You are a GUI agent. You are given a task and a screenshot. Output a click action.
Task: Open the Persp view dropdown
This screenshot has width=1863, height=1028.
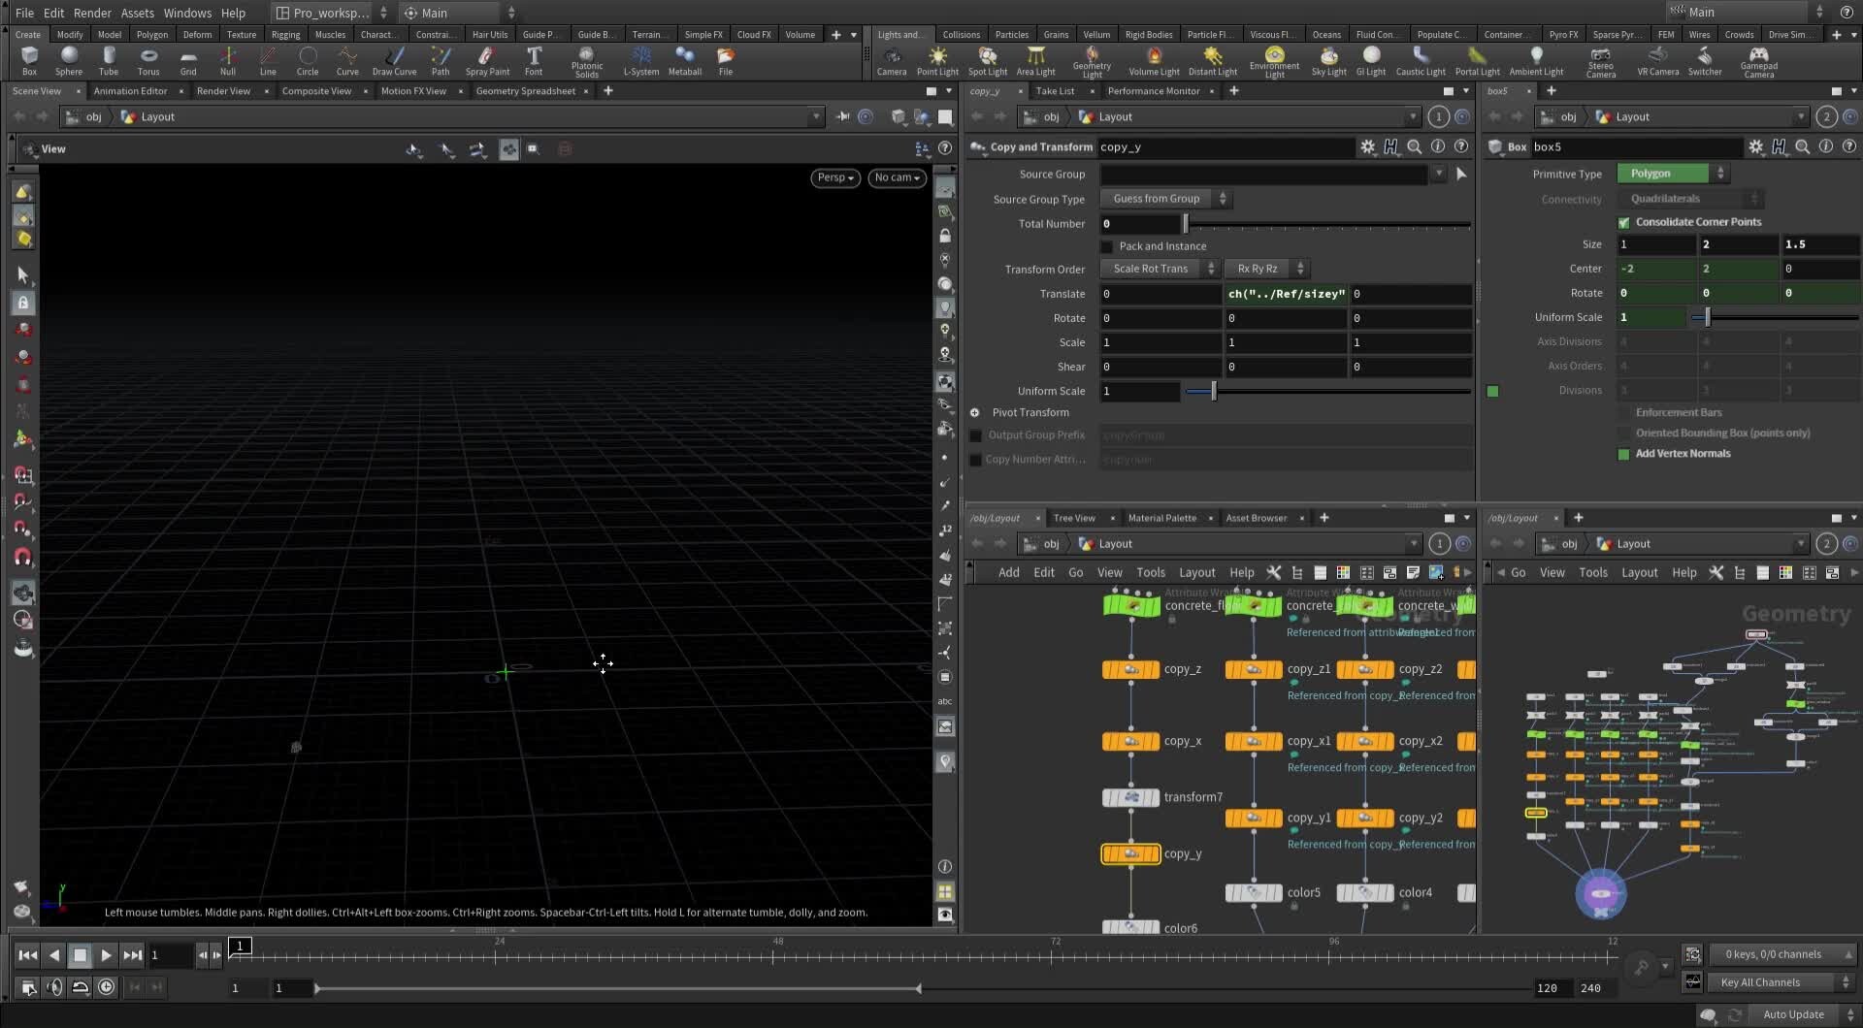834,177
